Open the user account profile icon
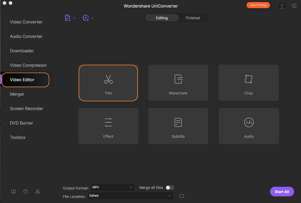The height and width of the screenshot is (203, 301). pos(282,6)
